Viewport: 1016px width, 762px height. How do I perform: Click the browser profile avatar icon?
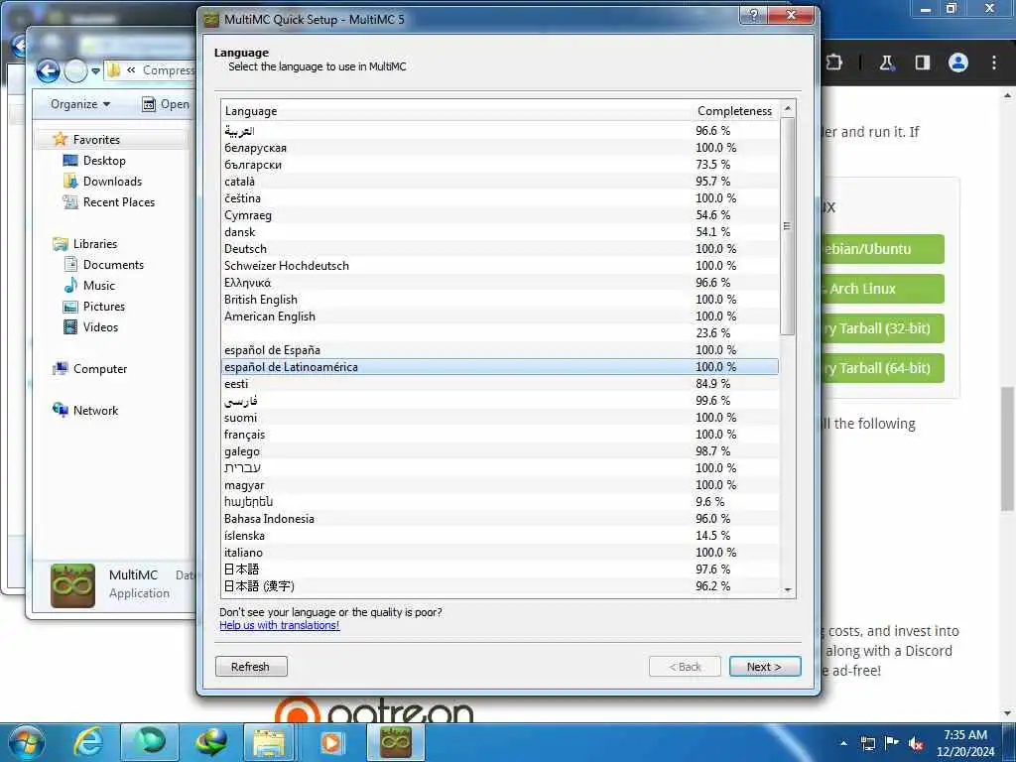(x=958, y=63)
